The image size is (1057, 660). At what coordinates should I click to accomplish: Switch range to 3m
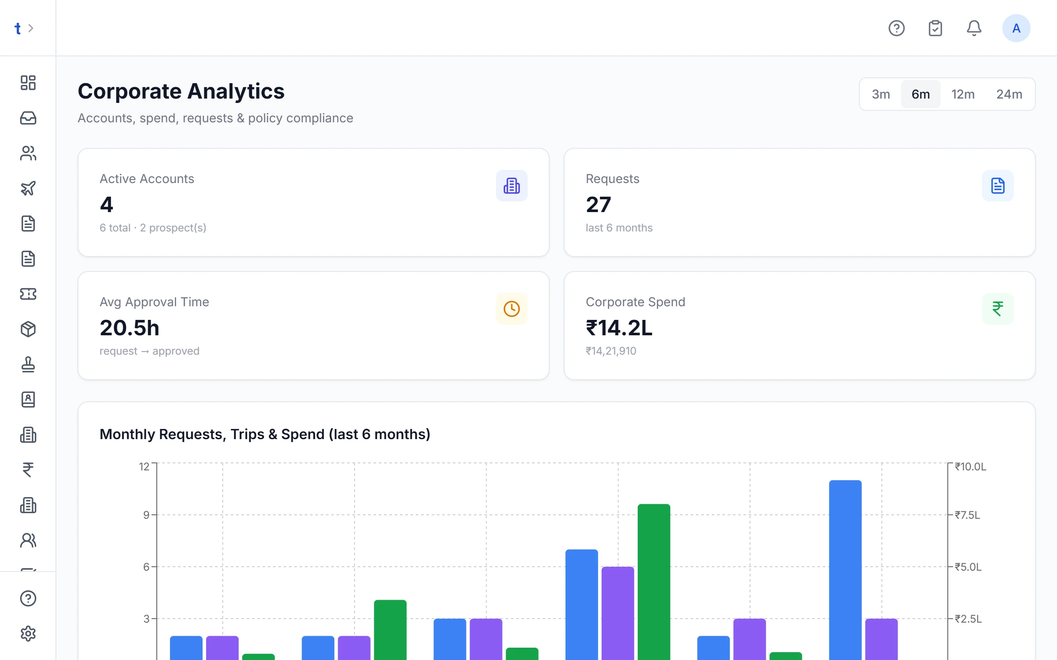pyautogui.click(x=881, y=94)
